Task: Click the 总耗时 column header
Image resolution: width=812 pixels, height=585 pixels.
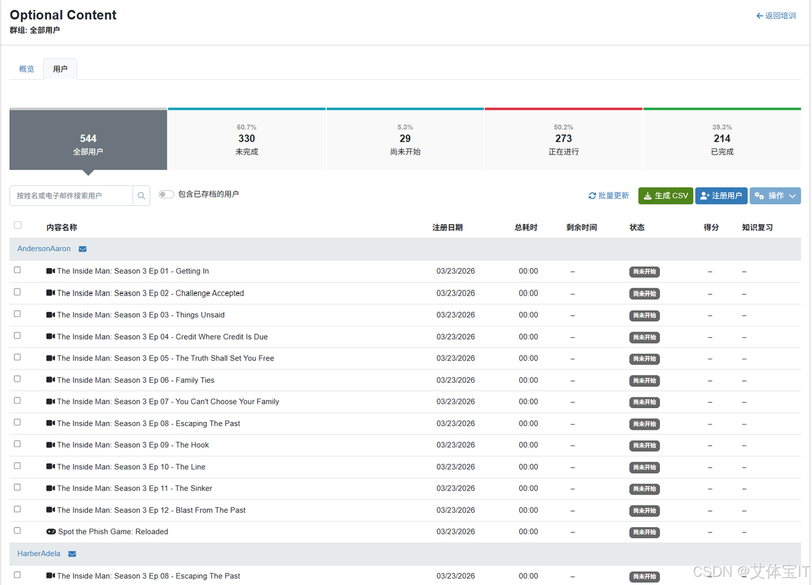Action: click(x=526, y=228)
